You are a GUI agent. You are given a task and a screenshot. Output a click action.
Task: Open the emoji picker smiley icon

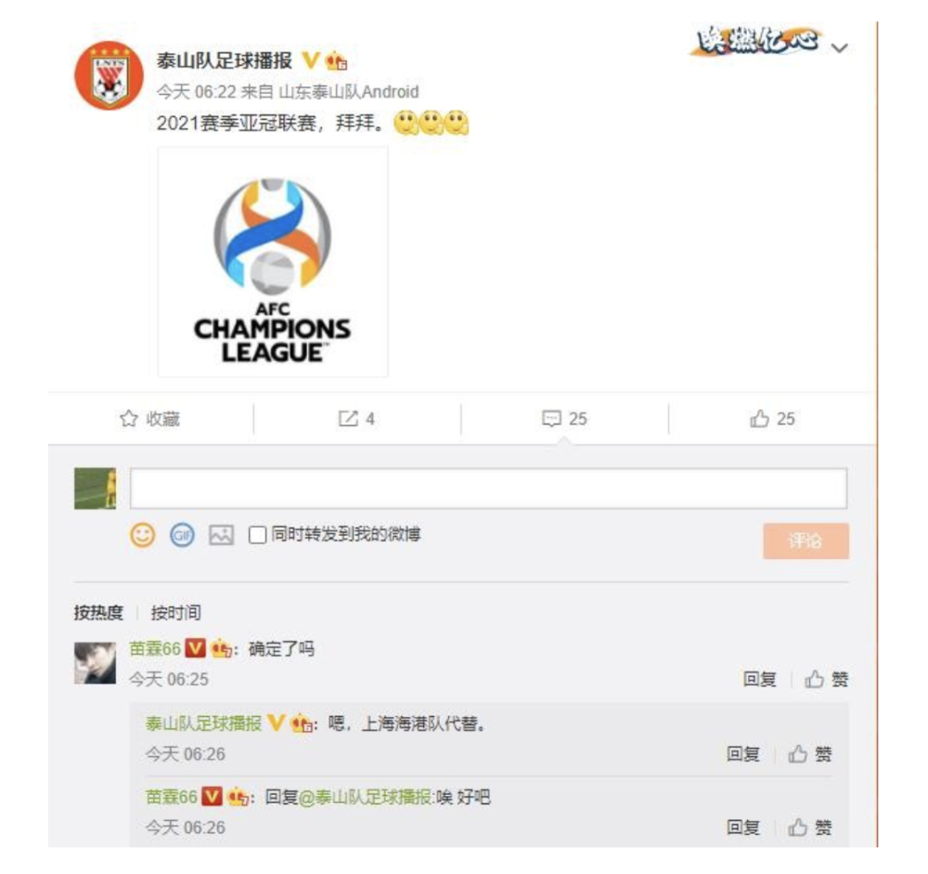(142, 535)
